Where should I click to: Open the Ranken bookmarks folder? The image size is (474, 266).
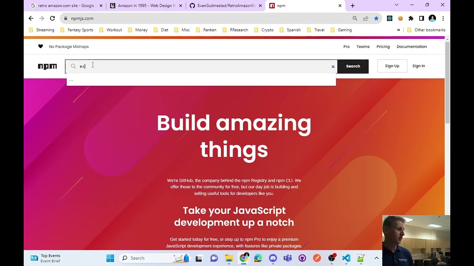click(206, 30)
